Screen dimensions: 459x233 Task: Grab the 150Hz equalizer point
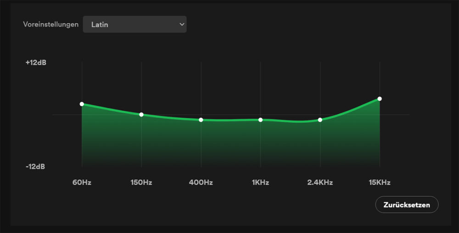(141, 114)
